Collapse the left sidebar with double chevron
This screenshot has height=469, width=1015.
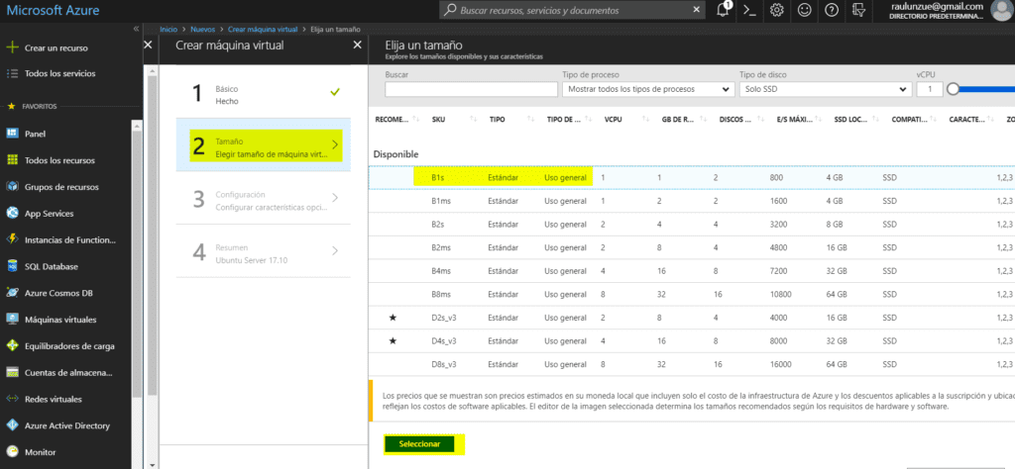(136, 29)
